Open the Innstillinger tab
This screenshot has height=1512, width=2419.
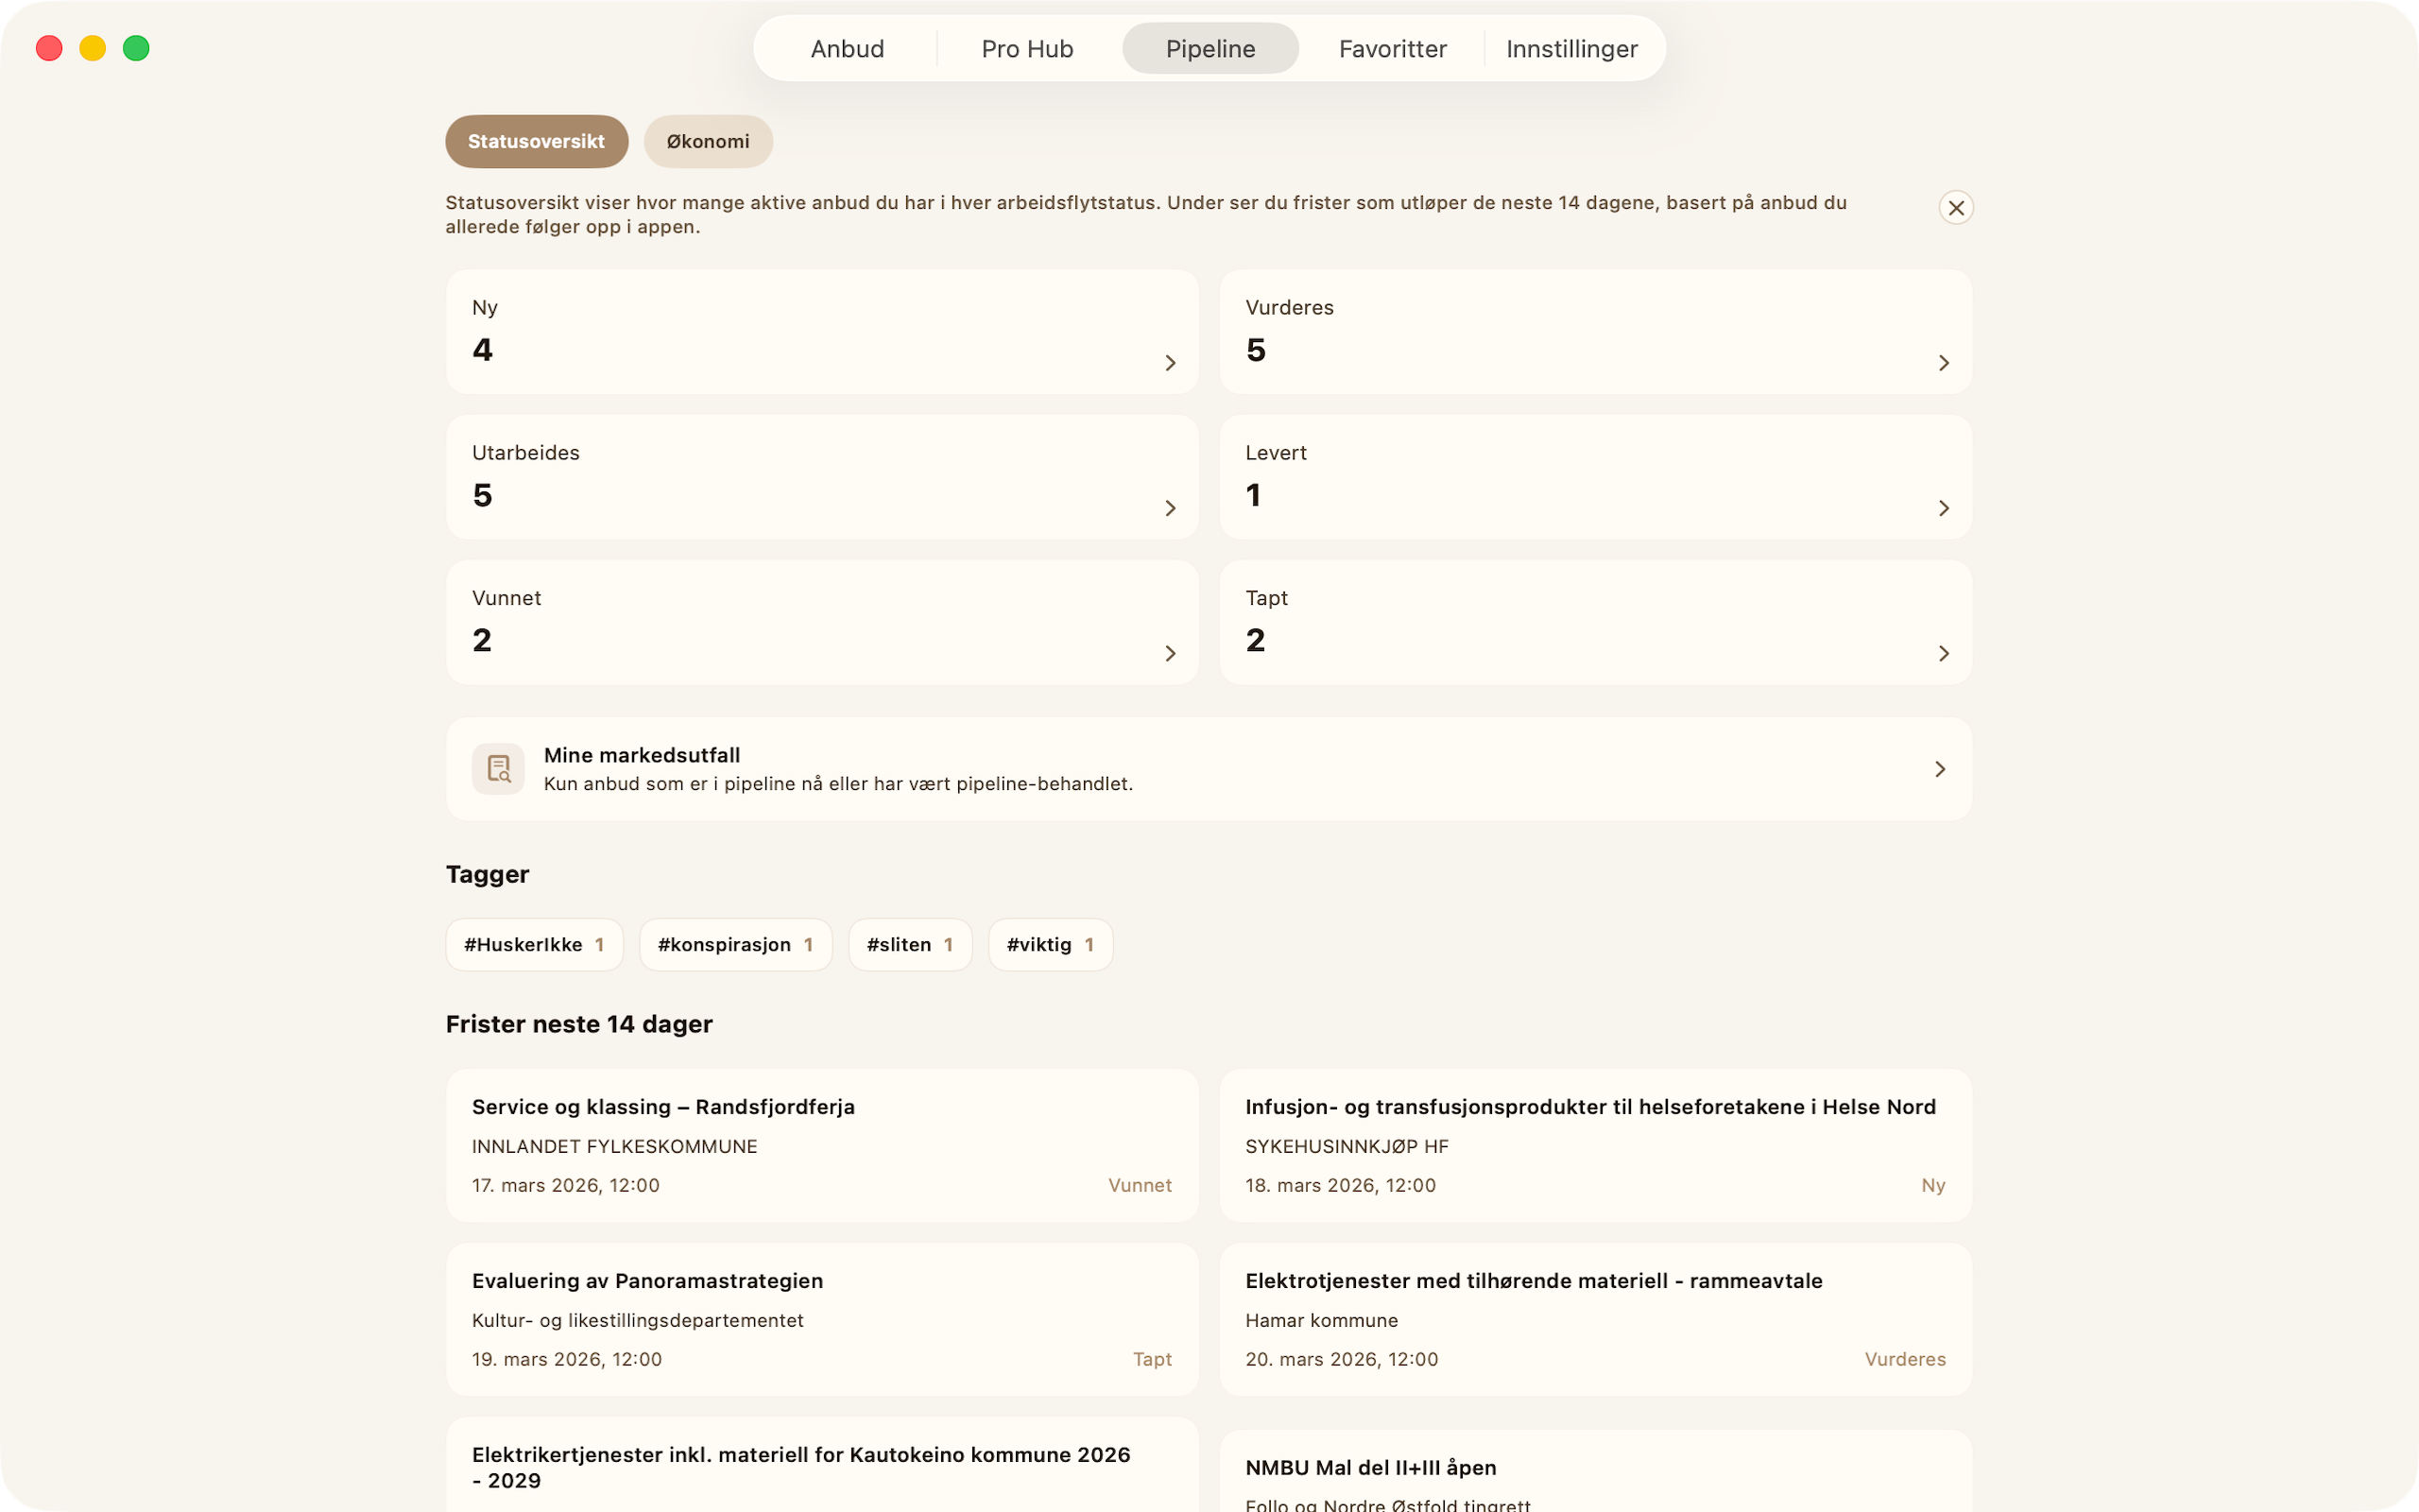click(x=1571, y=48)
